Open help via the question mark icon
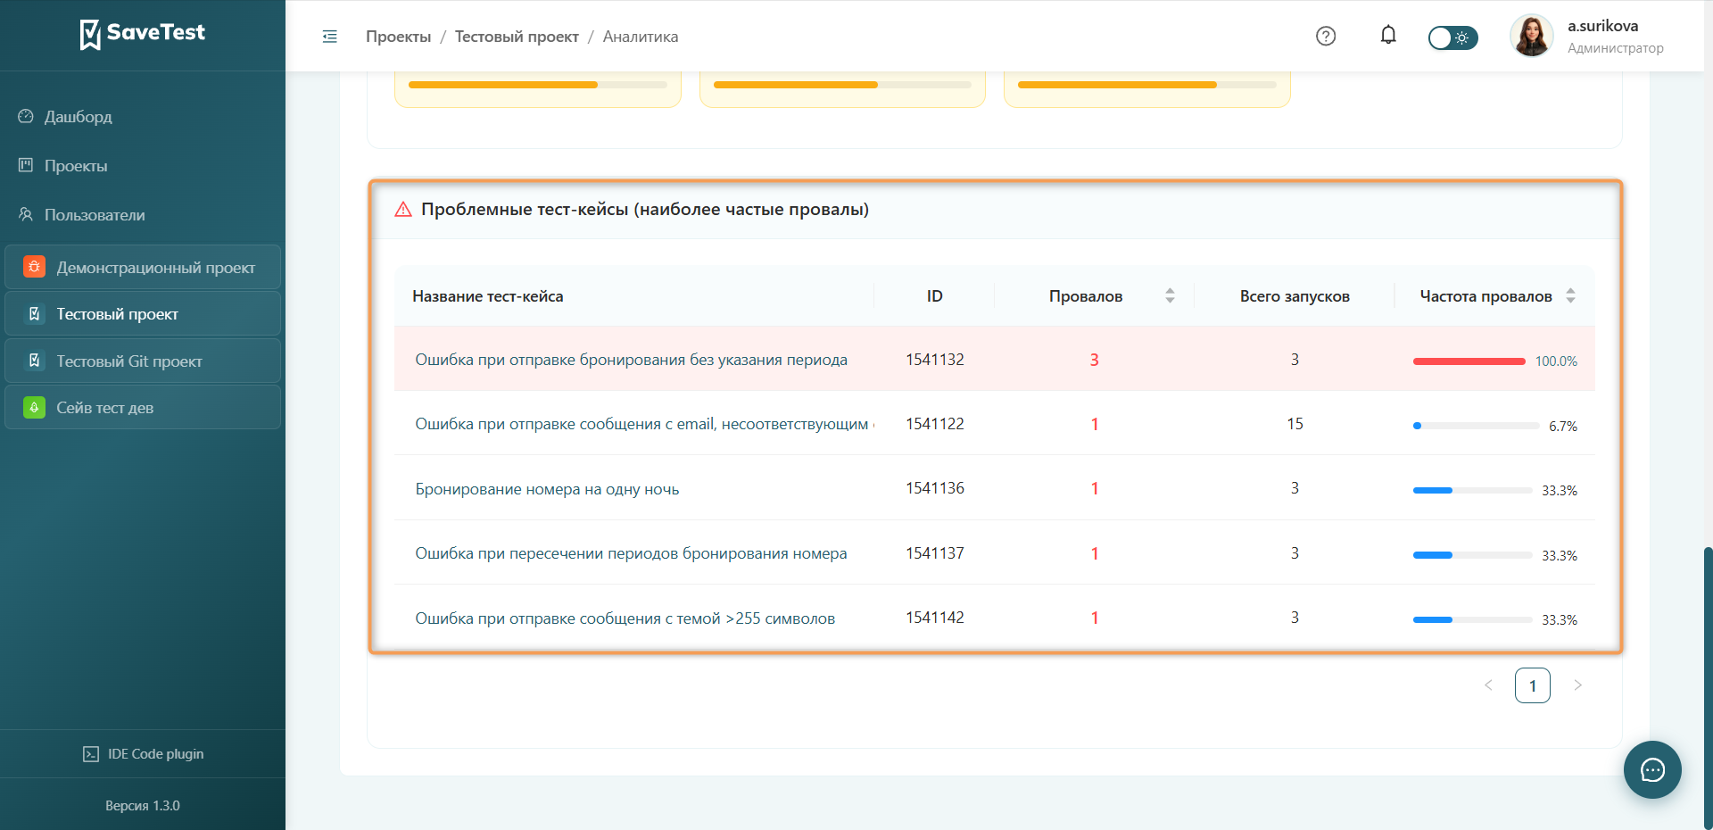 (x=1326, y=37)
